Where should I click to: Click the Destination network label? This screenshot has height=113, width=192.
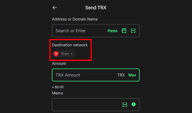(70, 45)
